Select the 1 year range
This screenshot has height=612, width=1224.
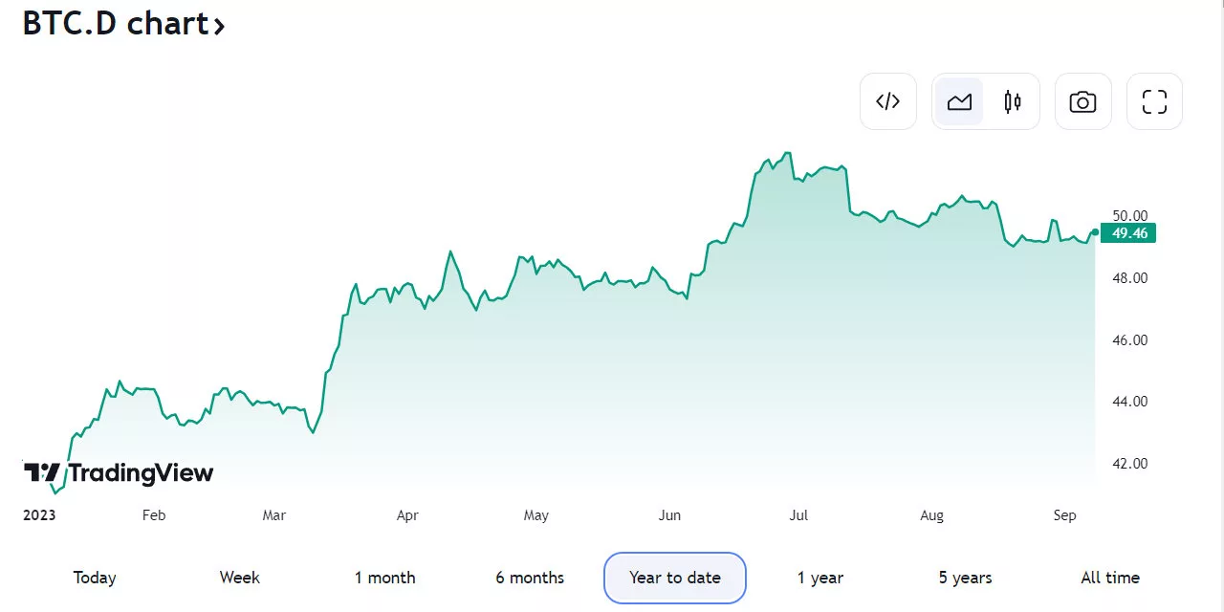coord(820,578)
